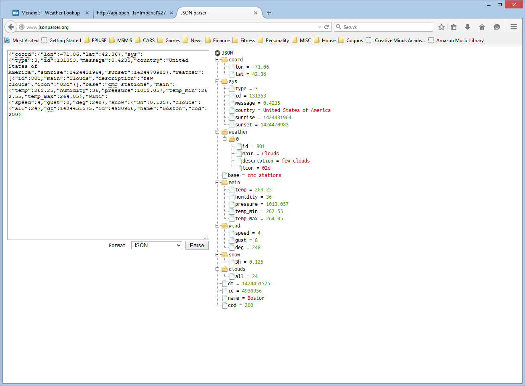Screen dimensions: 525x386
Task: Open the hamburger menu
Action: [514, 27]
